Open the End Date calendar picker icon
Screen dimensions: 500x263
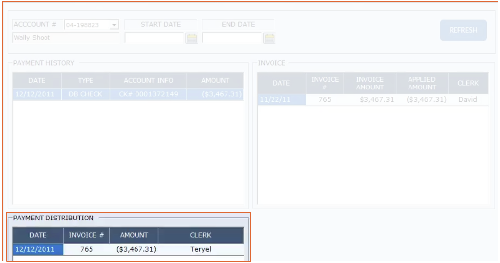click(x=269, y=38)
